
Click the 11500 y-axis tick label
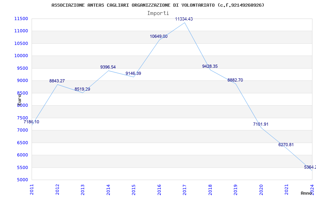[x=21, y=19]
